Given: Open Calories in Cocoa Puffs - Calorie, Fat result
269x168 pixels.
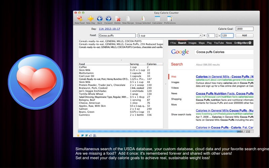Looking at the screenshot, I should (225, 128).
